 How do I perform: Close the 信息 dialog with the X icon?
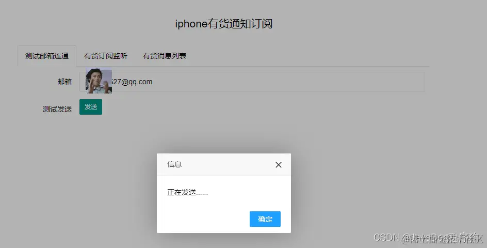278,165
